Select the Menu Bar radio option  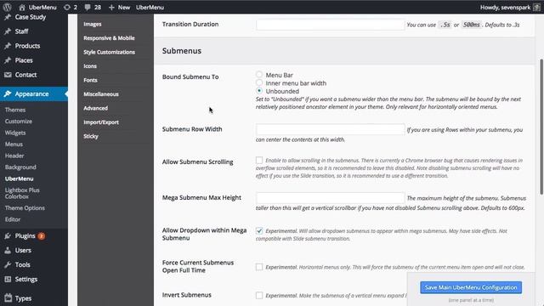[x=259, y=74]
